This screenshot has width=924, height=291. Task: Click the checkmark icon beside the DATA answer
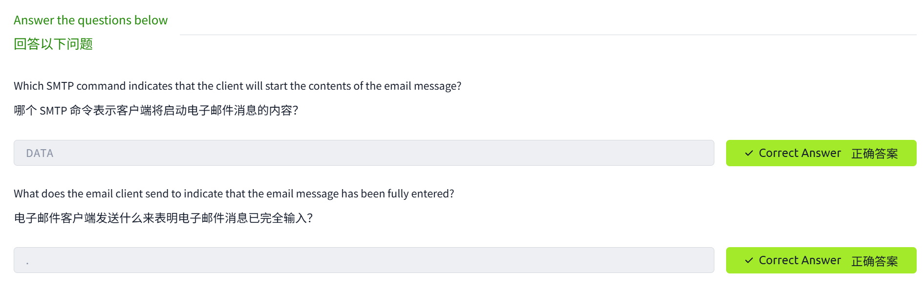click(x=749, y=153)
